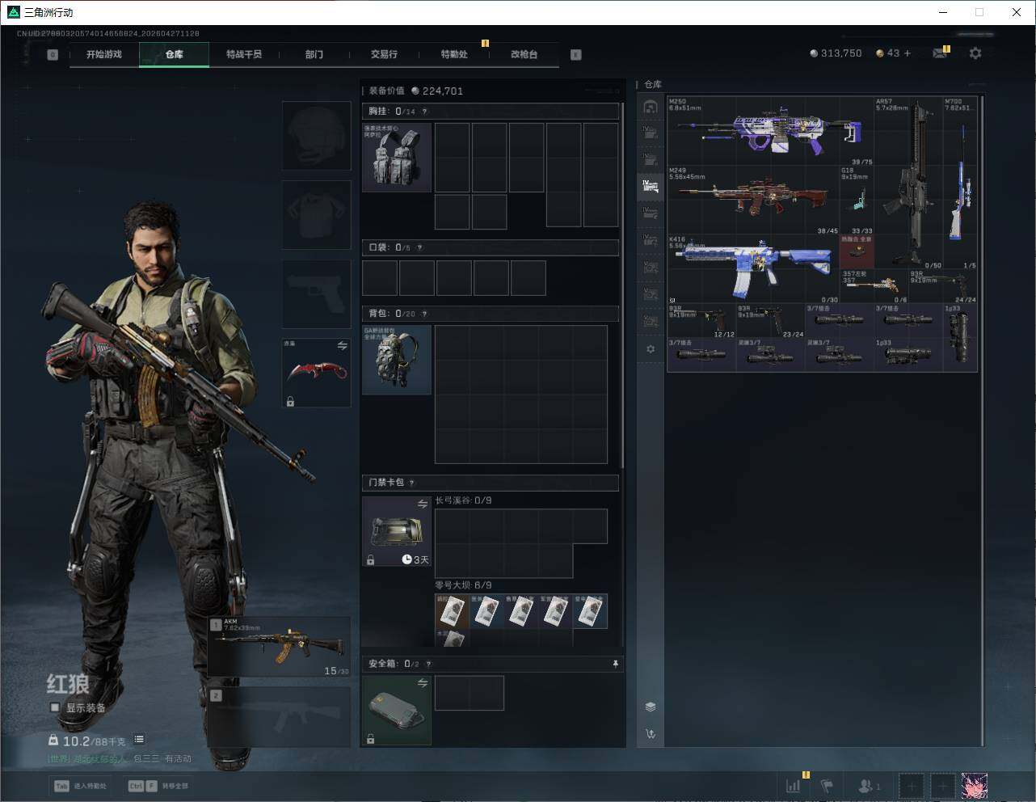Click the empty pistol equipment slot
The height and width of the screenshot is (802, 1036).
(317, 294)
